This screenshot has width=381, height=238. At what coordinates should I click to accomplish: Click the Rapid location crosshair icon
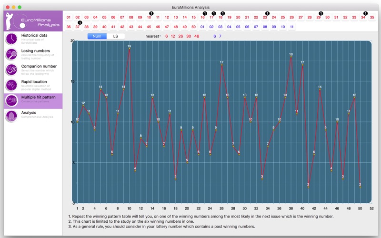coord(11,85)
